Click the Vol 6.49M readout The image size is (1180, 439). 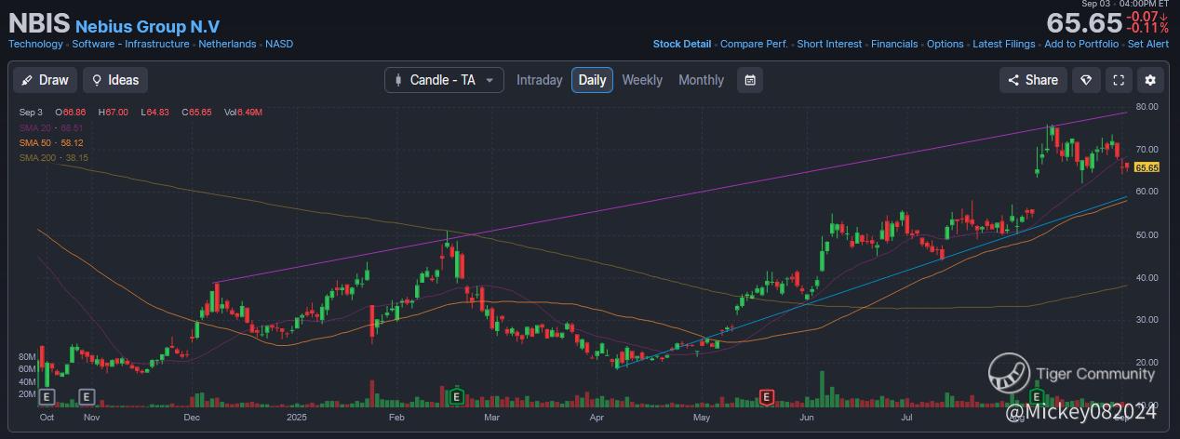[x=244, y=113]
